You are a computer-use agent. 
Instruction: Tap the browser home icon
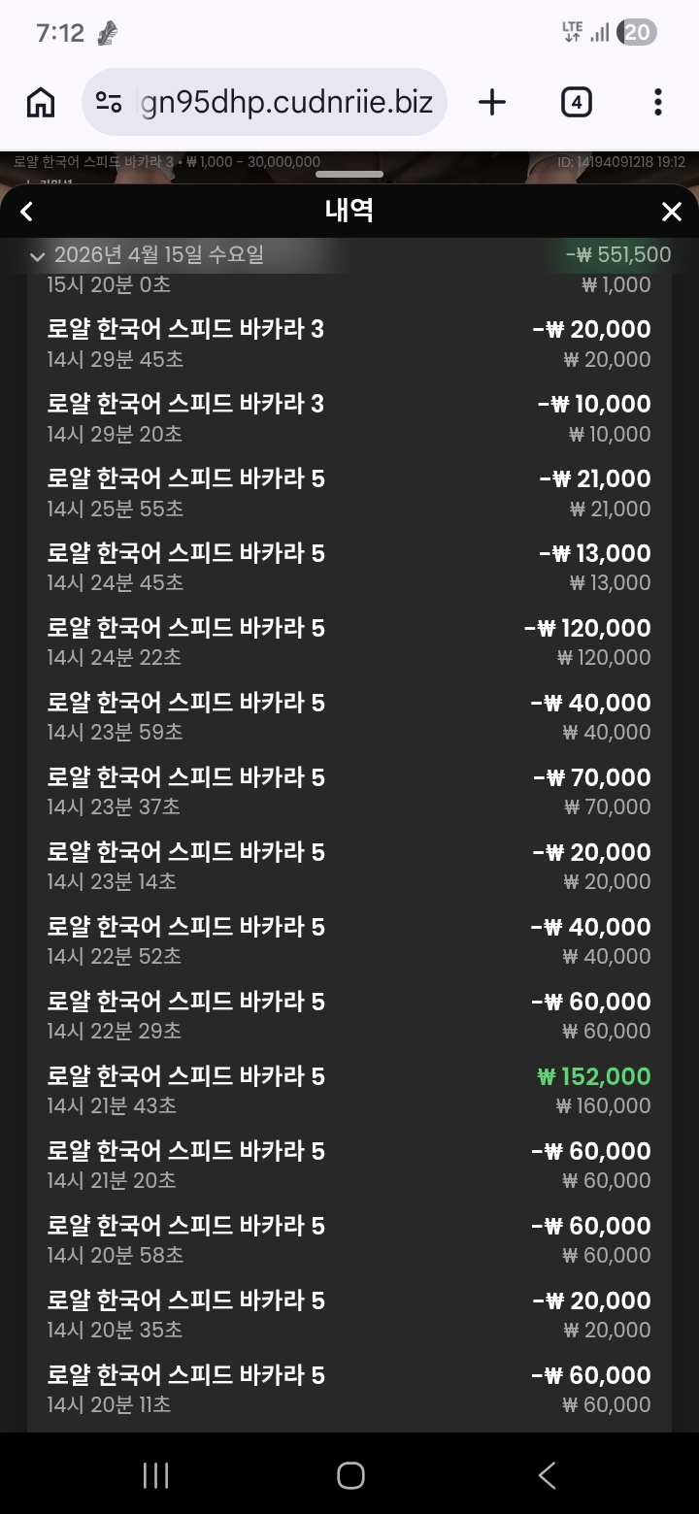click(x=41, y=102)
